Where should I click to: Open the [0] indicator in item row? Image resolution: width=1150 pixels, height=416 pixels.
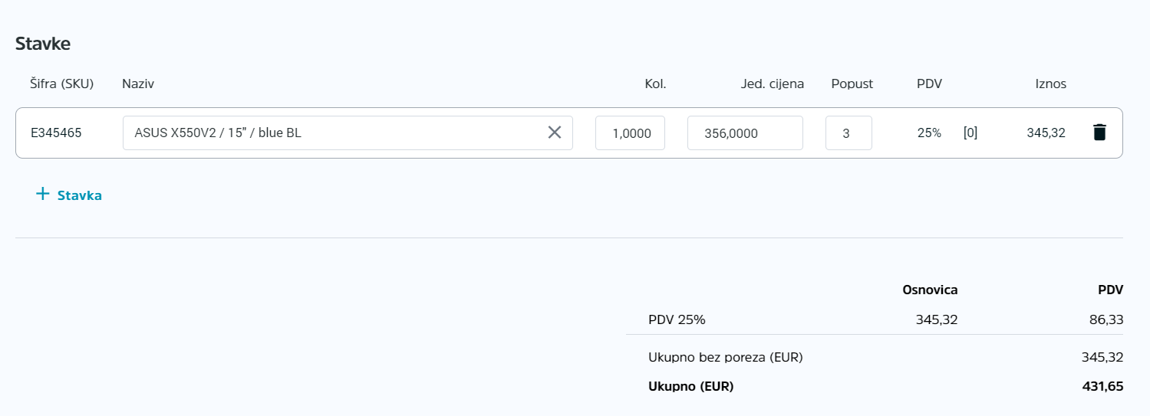(x=970, y=133)
